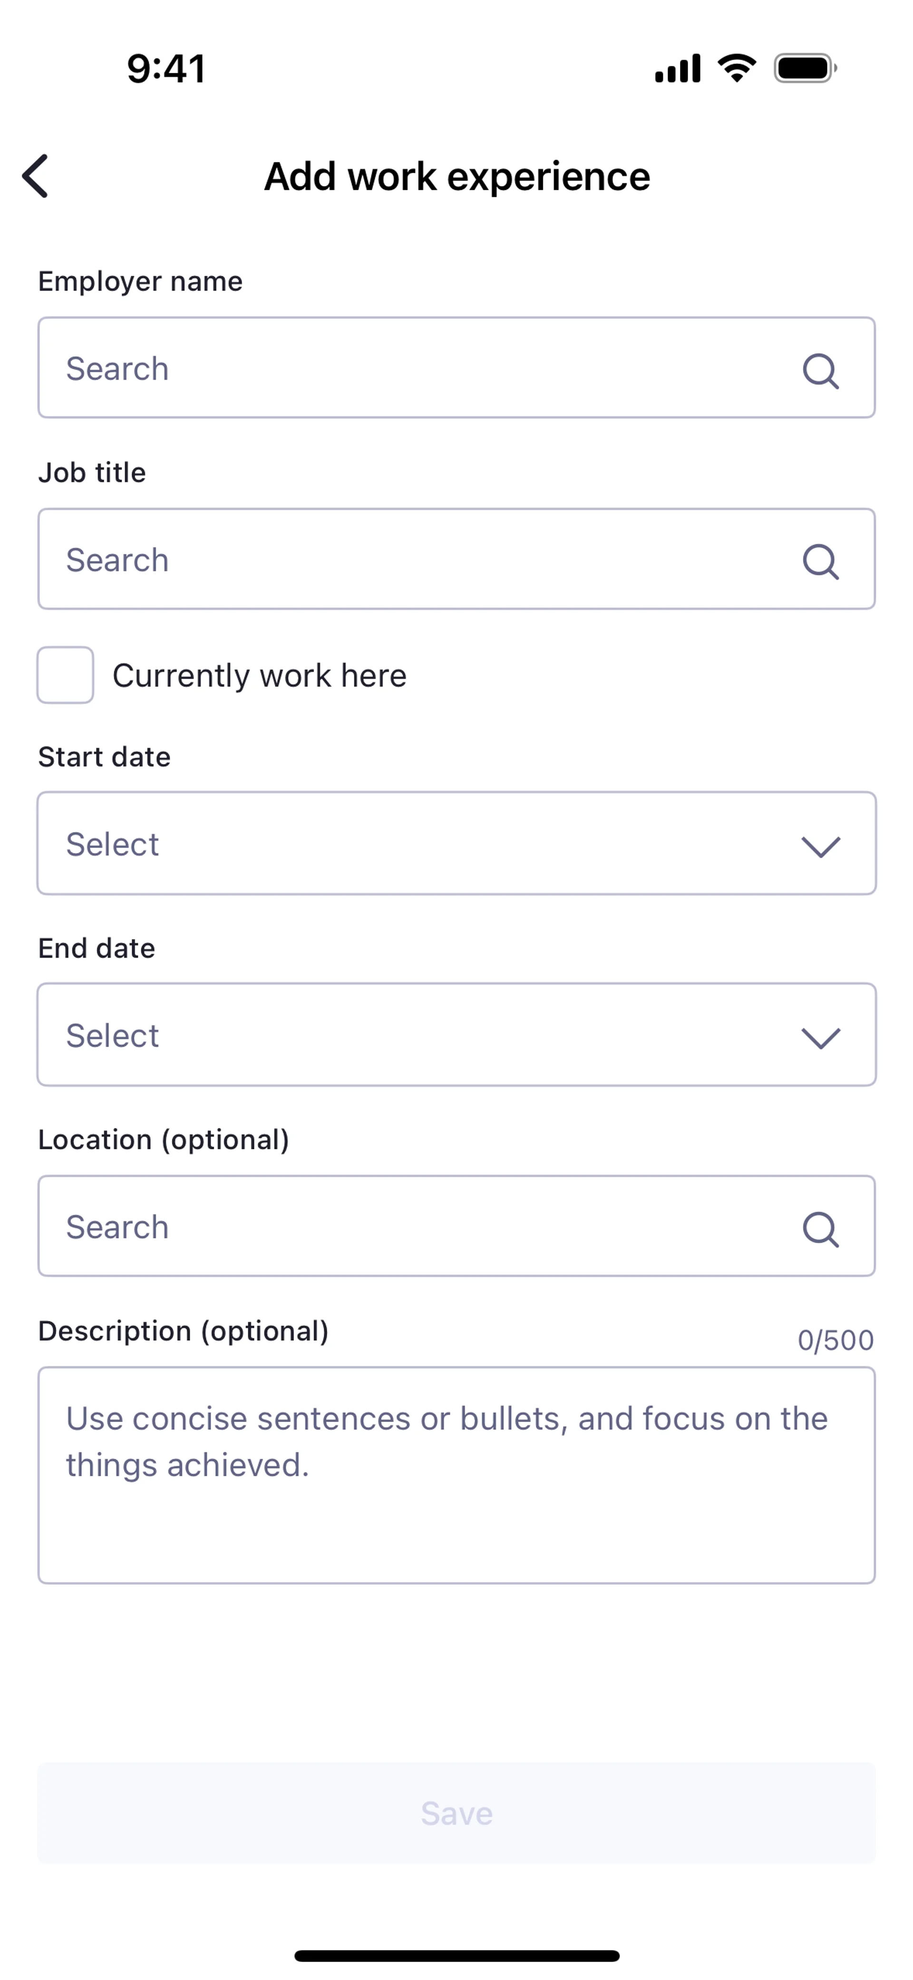Viewport: 913px width, 1980px height.
Task: Click the Start date chevron arrow
Action: click(820, 846)
